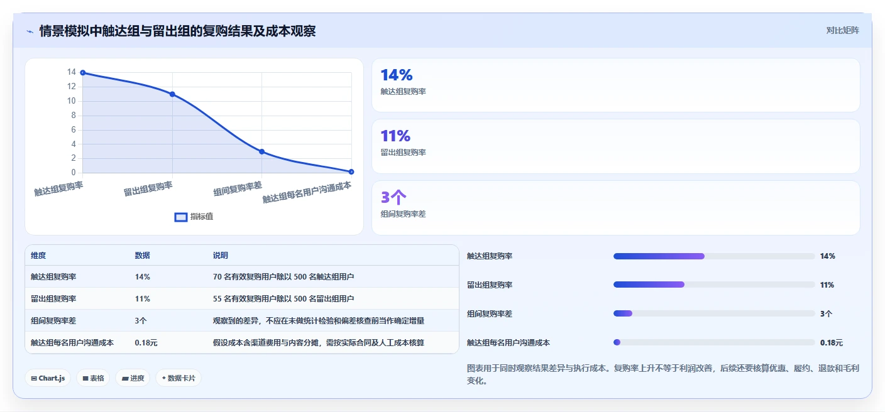Click the legend color box for 指标值
The width and height of the screenshot is (885, 412).
[x=180, y=217]
